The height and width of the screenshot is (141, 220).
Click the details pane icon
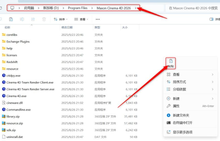point(212,19)
